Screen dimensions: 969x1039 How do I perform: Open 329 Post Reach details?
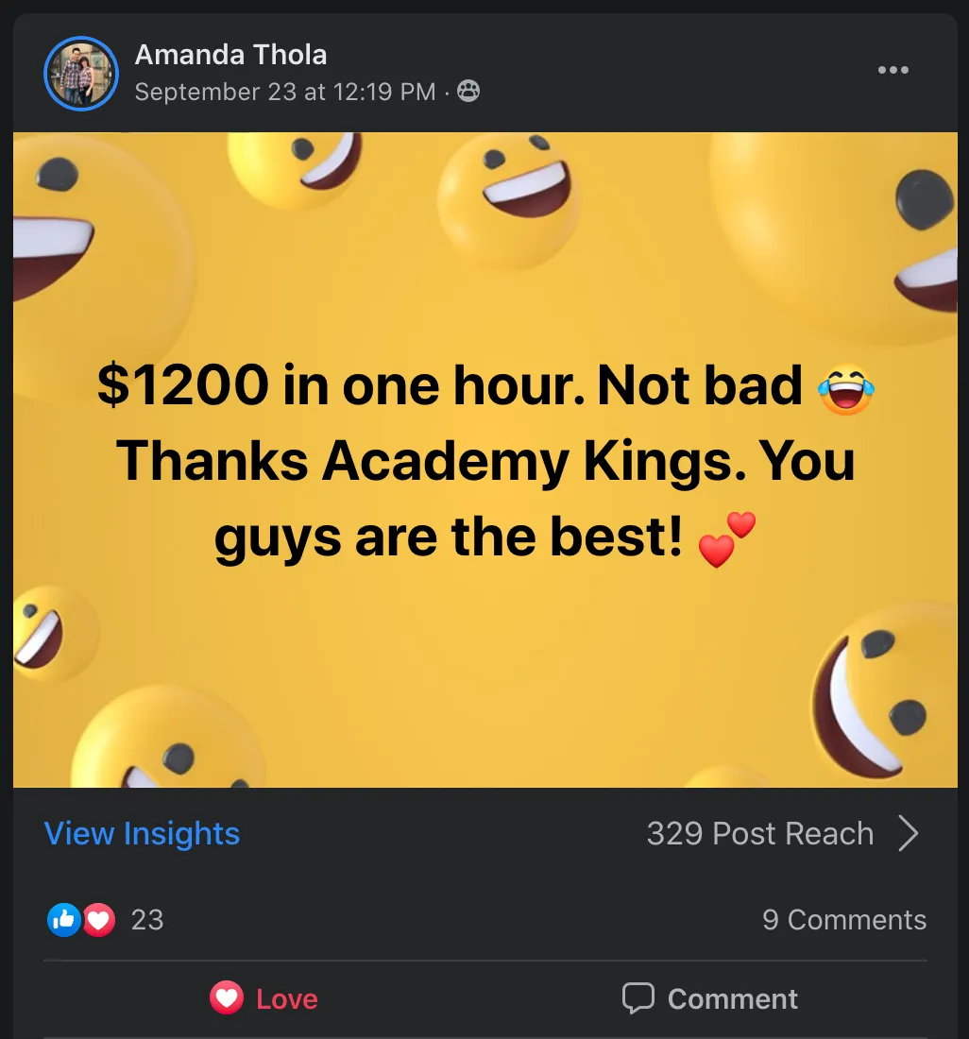759,833
